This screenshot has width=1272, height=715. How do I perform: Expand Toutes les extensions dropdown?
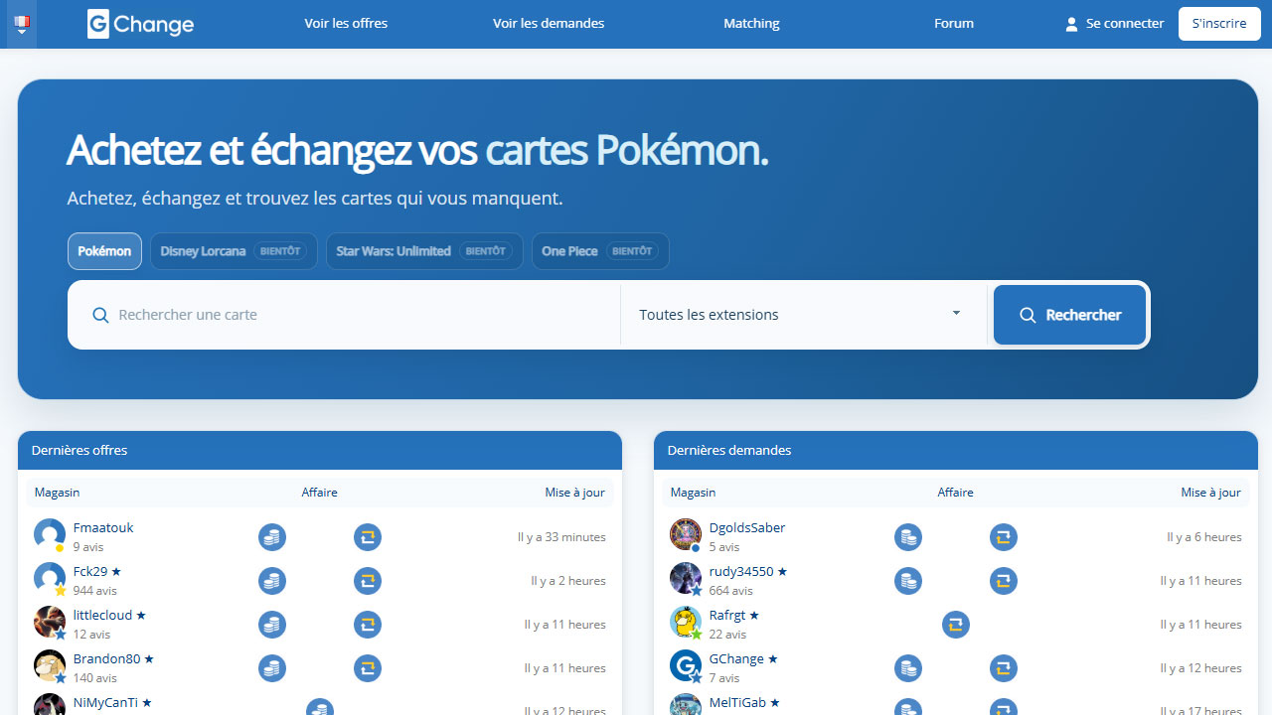[801, 315]
